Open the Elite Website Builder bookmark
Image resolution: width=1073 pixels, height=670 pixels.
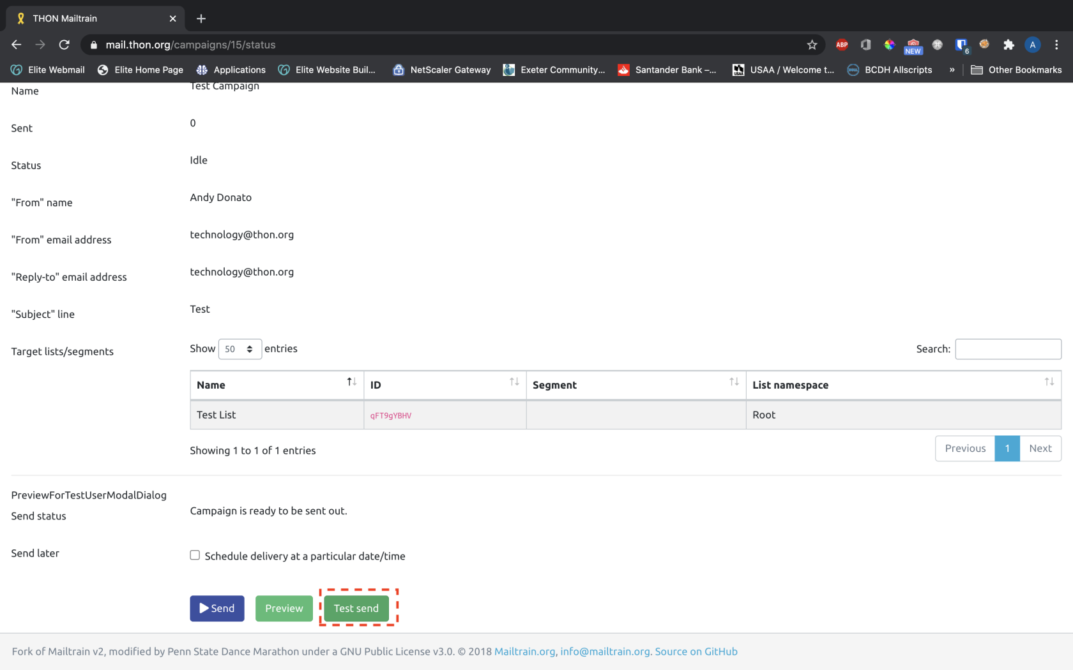[x=327, y=70]
